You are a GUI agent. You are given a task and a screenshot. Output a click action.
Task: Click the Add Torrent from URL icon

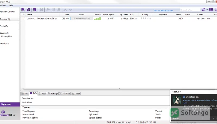pyautogui.click(x=28, y=10)
